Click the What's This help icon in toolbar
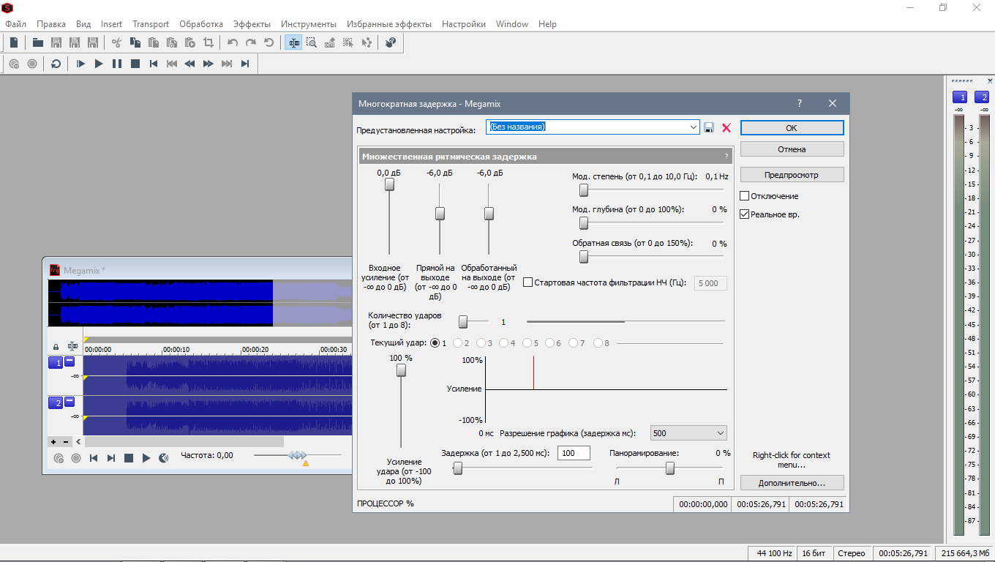 pos(391,43)
